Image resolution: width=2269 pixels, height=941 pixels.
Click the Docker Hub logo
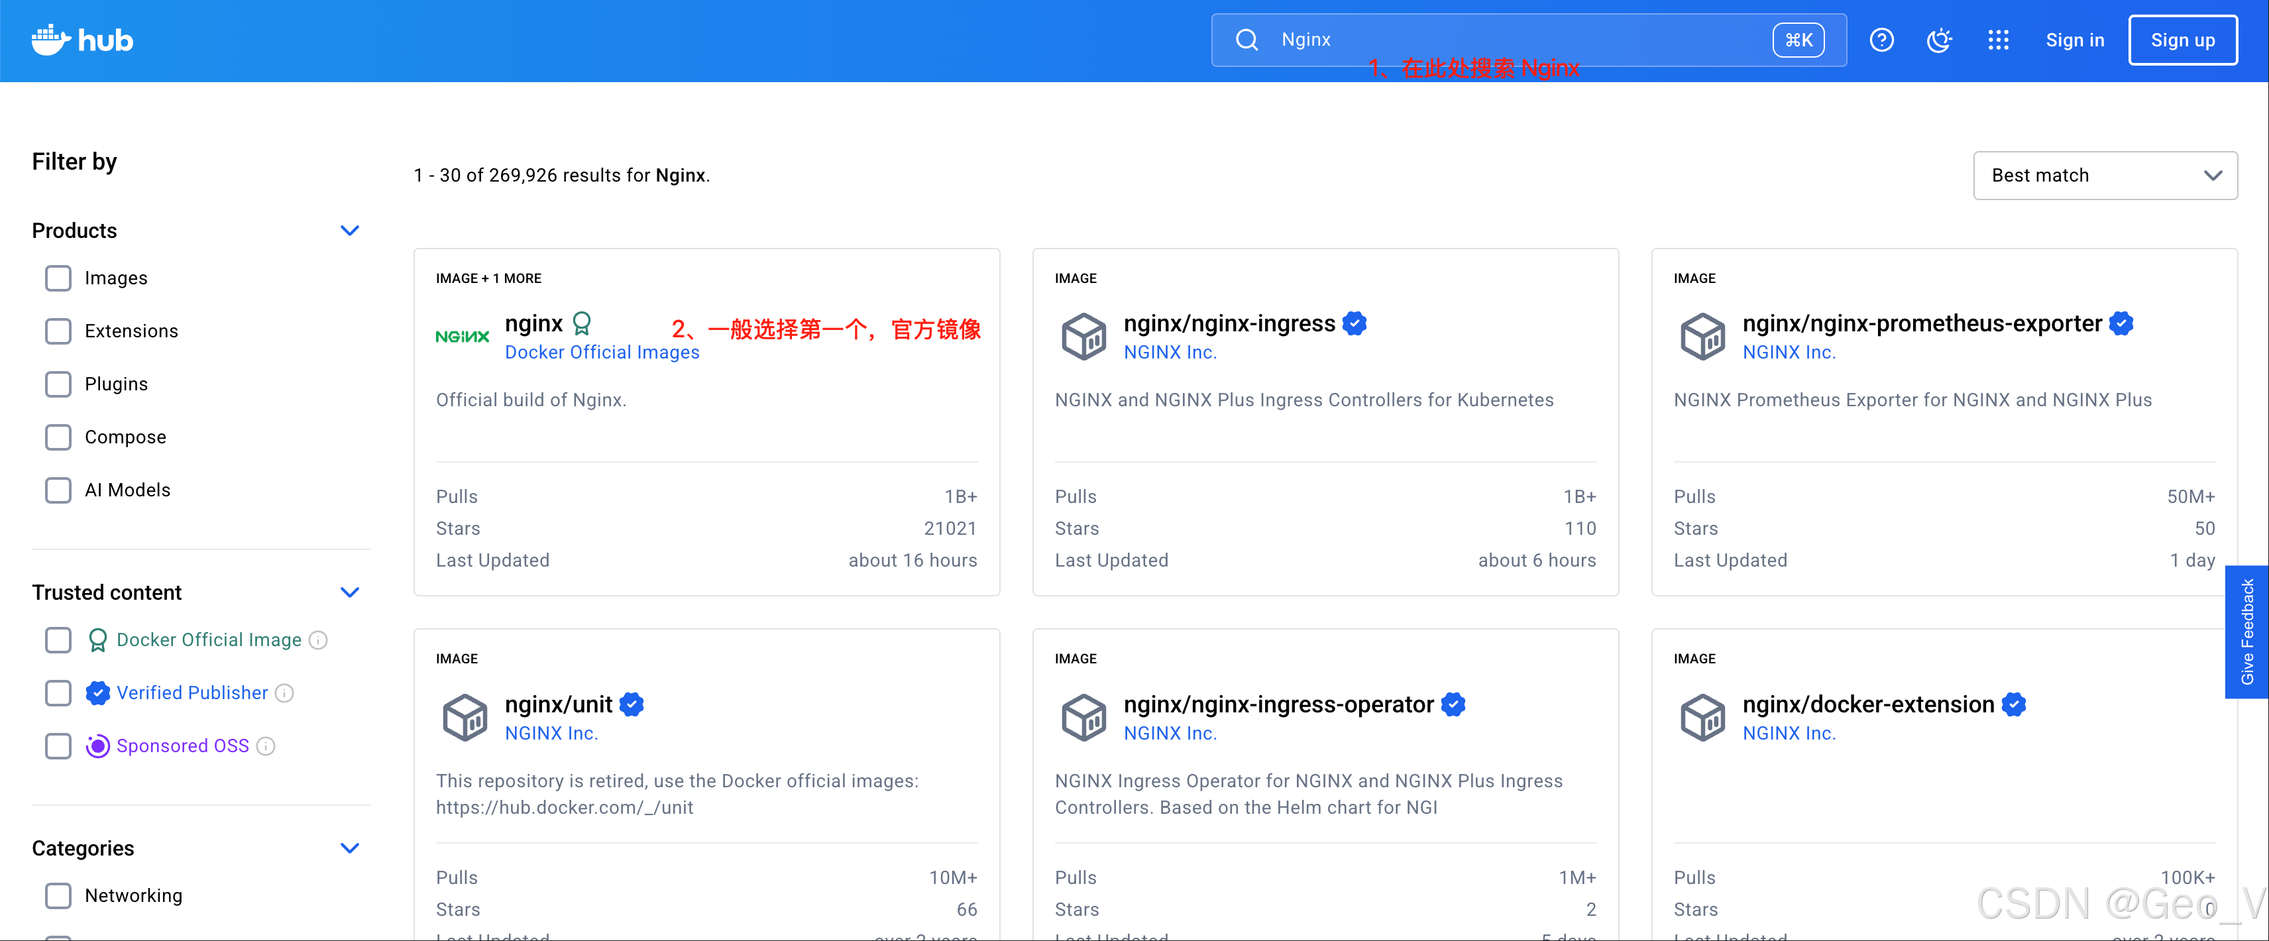click(x=82, y=40)
